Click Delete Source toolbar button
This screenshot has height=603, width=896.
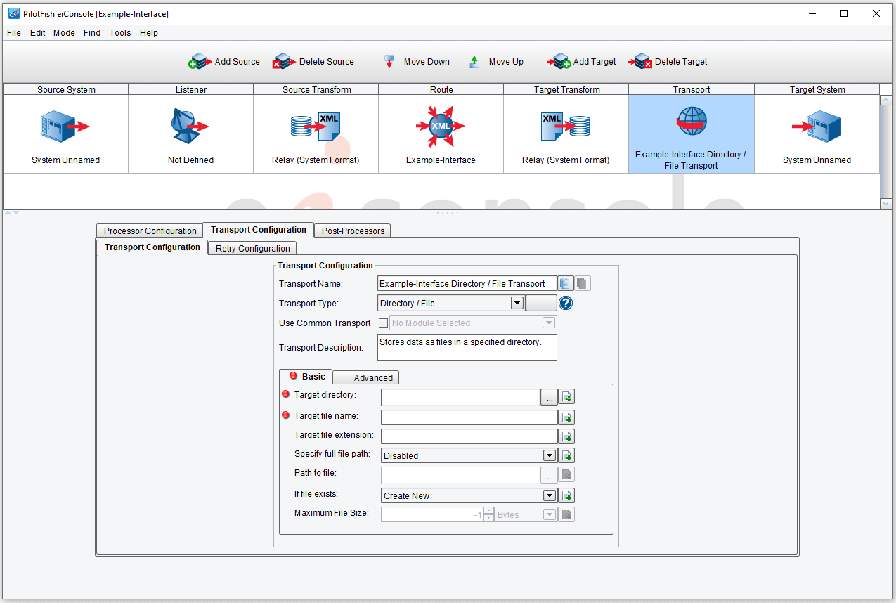click(313, 62)
